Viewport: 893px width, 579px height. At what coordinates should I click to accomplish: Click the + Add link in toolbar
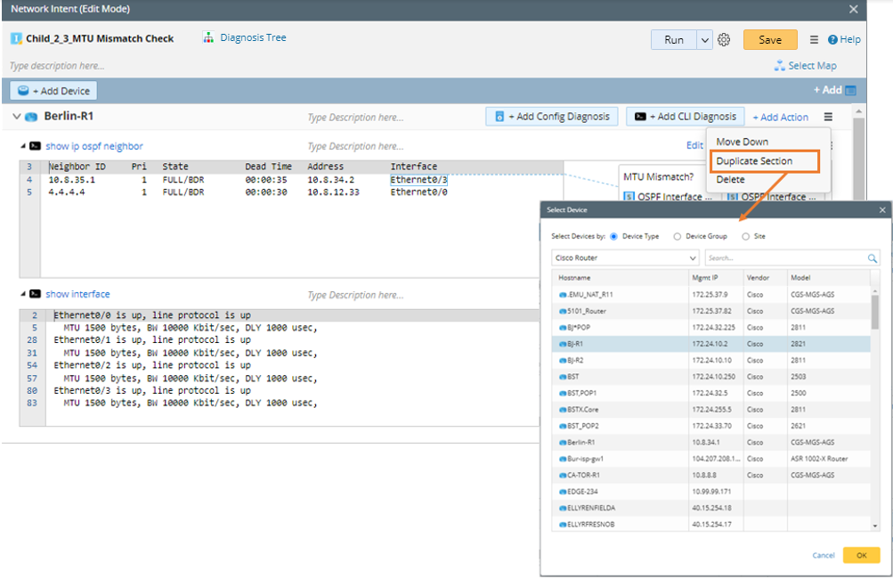click(827, 90)
